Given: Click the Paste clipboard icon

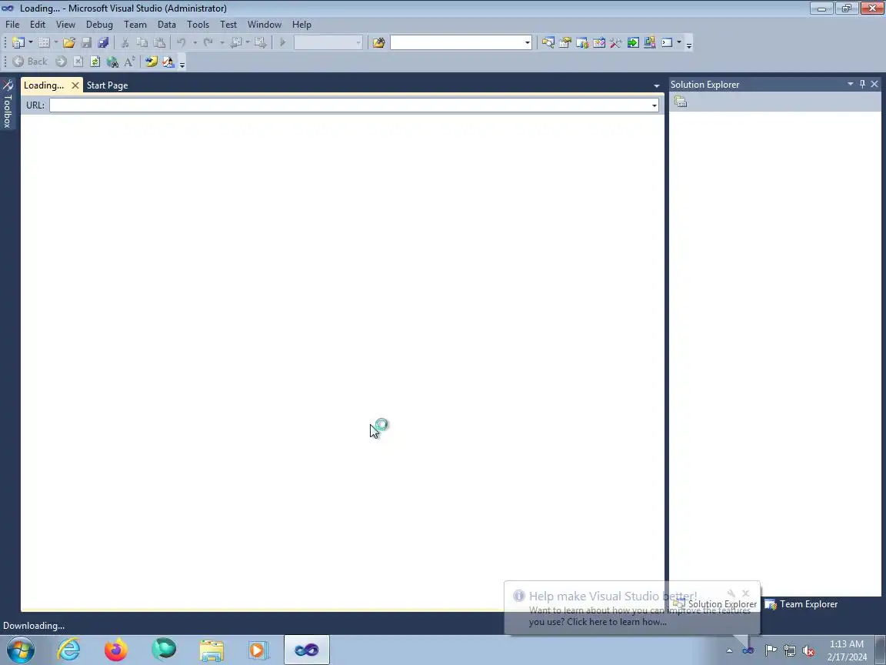Looking at the screenshot, I should pos(160,42).
